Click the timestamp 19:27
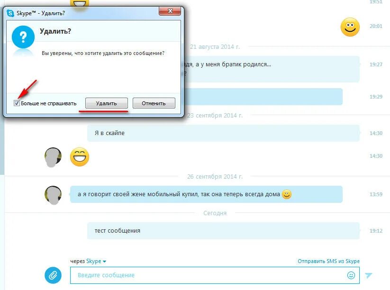390x290 pixels. pyautogui.click(x=376, y=64)
